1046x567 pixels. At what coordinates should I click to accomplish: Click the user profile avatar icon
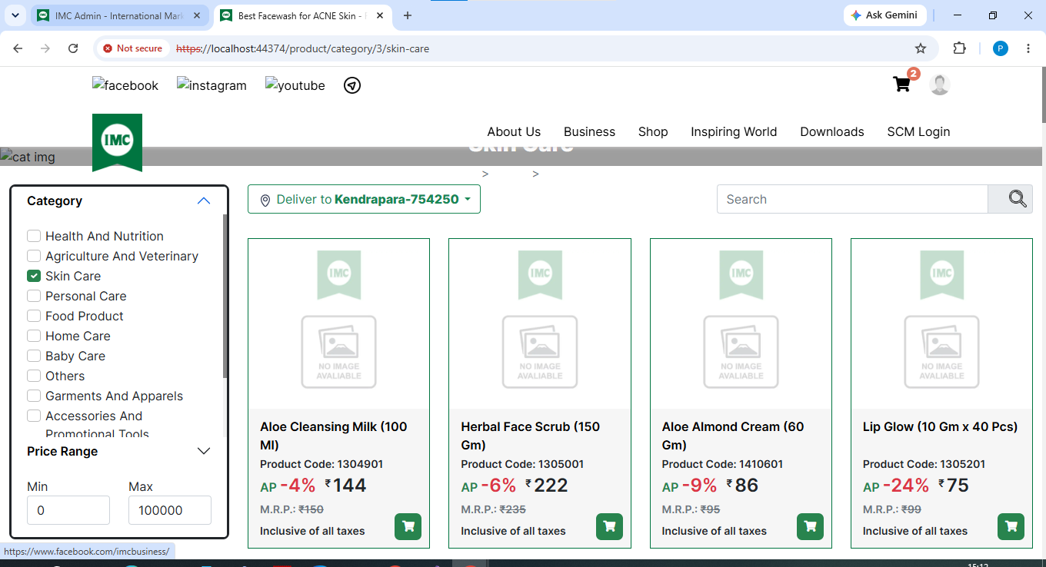point(939,85)
